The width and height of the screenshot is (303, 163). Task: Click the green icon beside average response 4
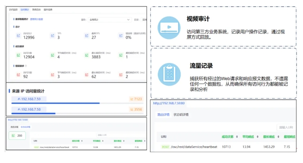tap(53, 55)
